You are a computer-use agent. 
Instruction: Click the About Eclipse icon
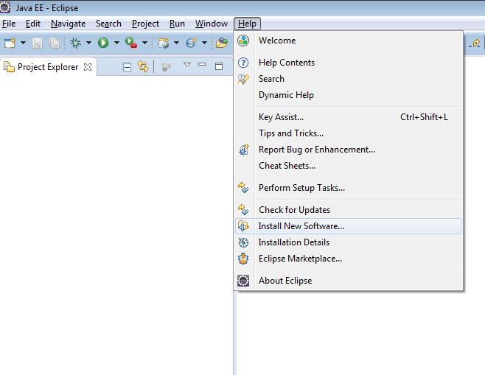click(243, 281)
